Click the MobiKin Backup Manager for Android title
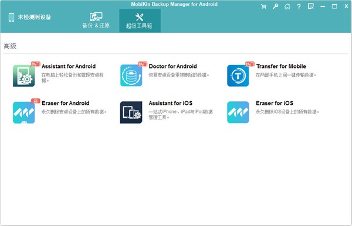Screen dimensions: 352x226 point(174,4)
